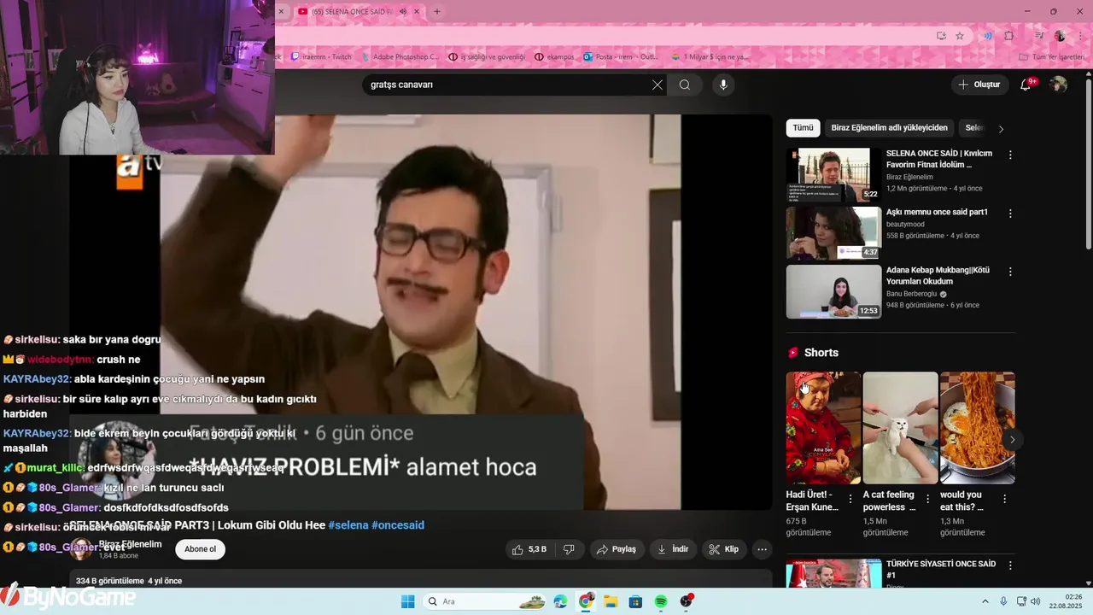Click the YouTube search magnifier button

coord(685,85)
